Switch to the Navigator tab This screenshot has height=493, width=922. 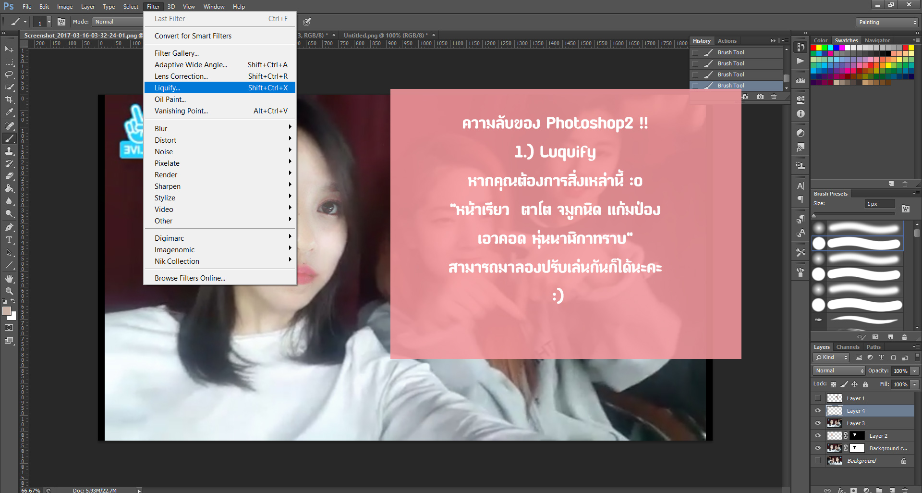pyautogui.click(x=877, y=40)
